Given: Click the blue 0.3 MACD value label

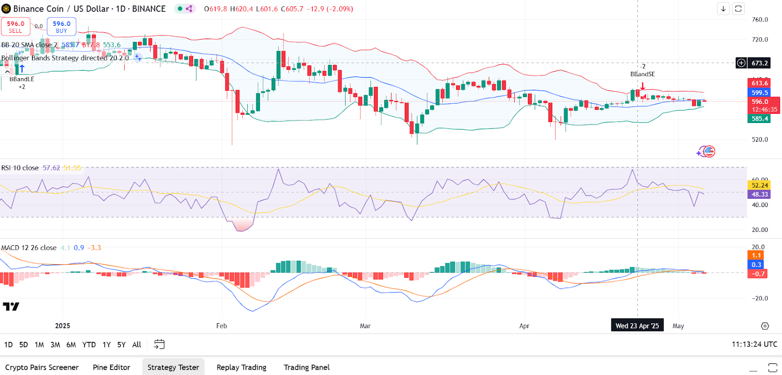Looking at the screenshot, I should [757, 265].
